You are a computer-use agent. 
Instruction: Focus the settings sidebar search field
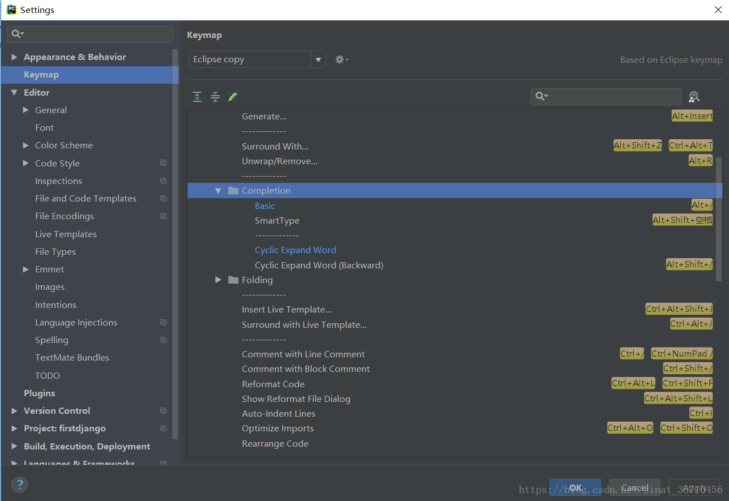(x=90, y=34)
